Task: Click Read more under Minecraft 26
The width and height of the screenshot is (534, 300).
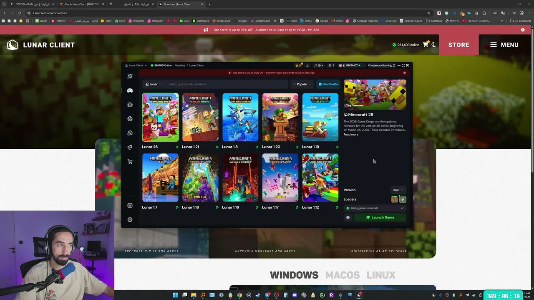Action: click(351, 135)
